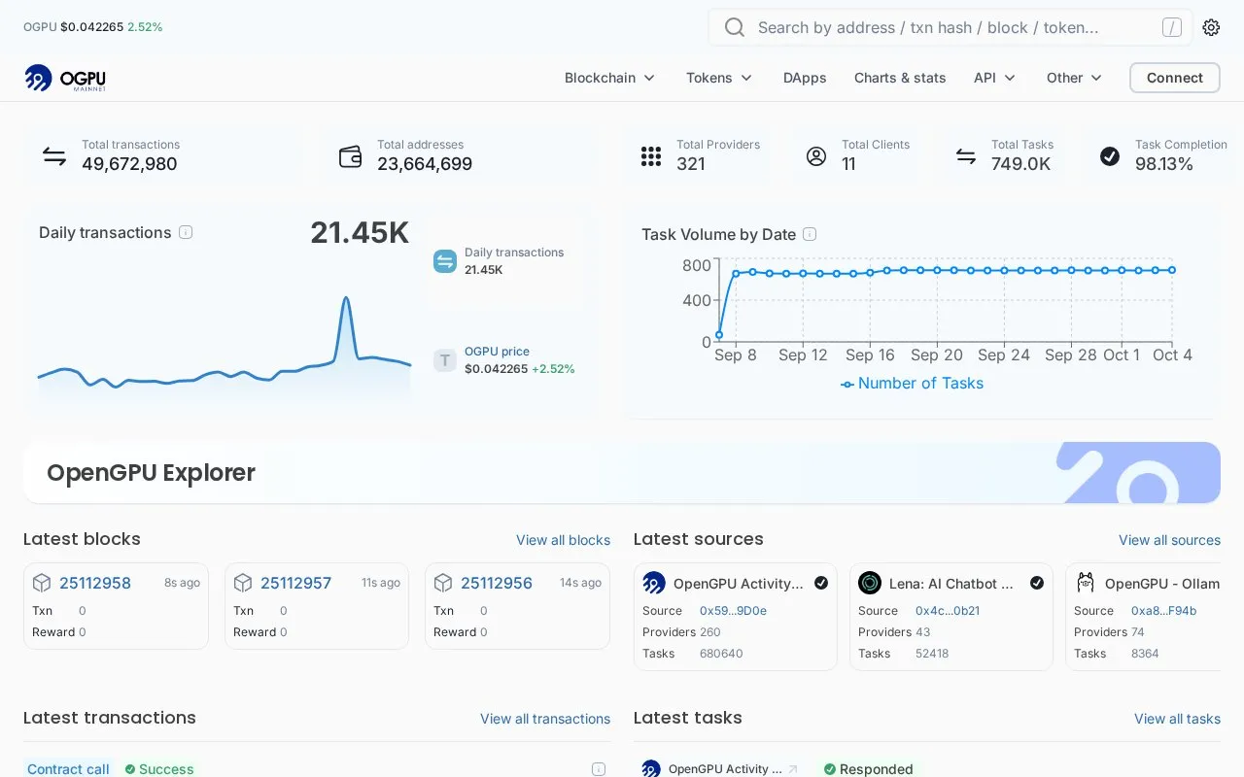This screenshot has height=777, width=1244.
Task: Click the OGPU Mainnet logo
Action: (65, 78)
